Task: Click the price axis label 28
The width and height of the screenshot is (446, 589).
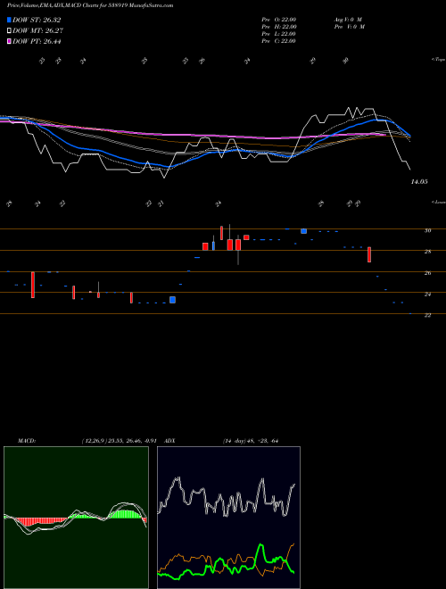Action: click(427, 252)
